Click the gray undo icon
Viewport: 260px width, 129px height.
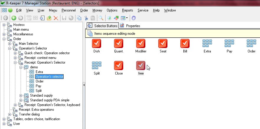(x=71, y=18)
